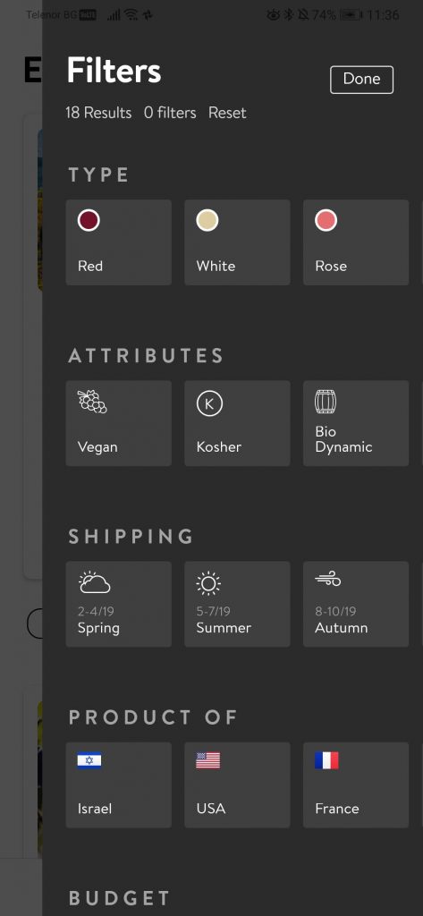Choose the Bio Dynamic barrel icon

(326, 402)
